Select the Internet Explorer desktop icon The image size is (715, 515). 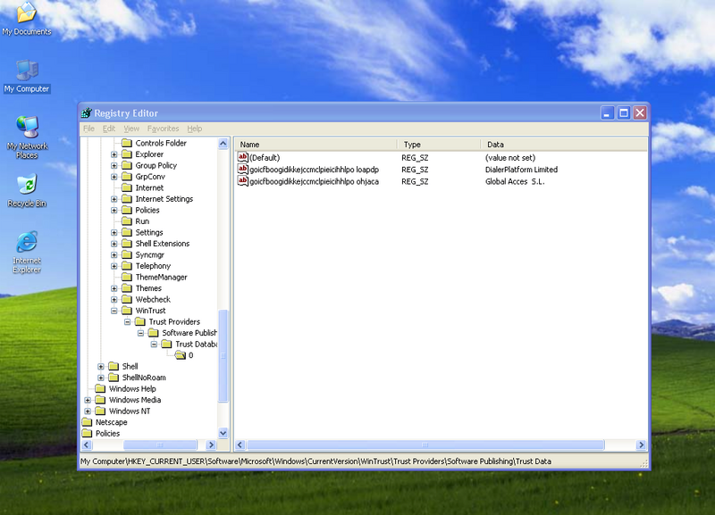27,253
